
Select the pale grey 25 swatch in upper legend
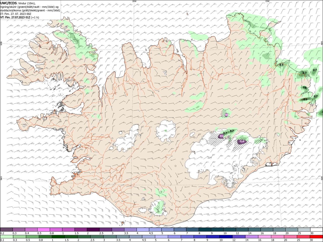(304, 230)
